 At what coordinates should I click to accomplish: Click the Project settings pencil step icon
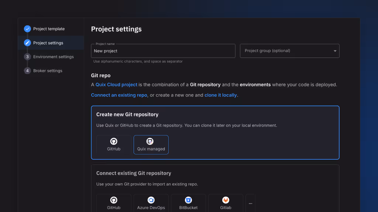point(27,43)
